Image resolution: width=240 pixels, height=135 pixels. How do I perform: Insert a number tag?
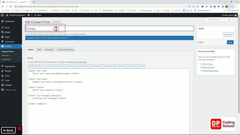(x=55, y=66)
